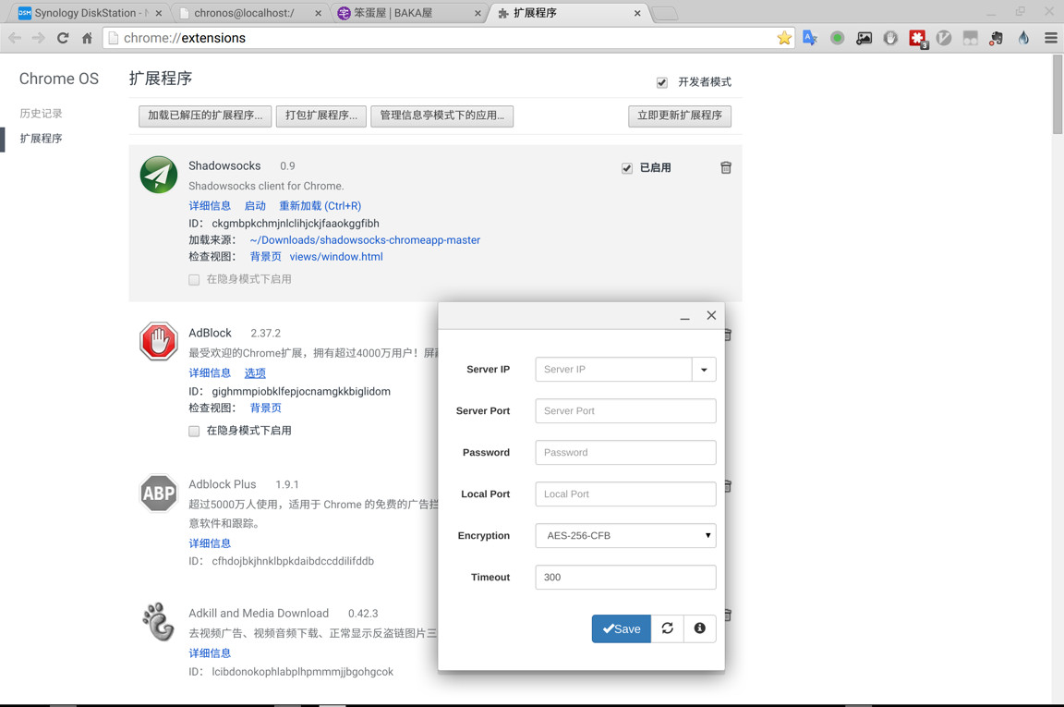Viewport: 1064px width, 707px height.
Task: Switch to the 笨蛋屋 BAKA屋 tab
Action: click(406, 13)
